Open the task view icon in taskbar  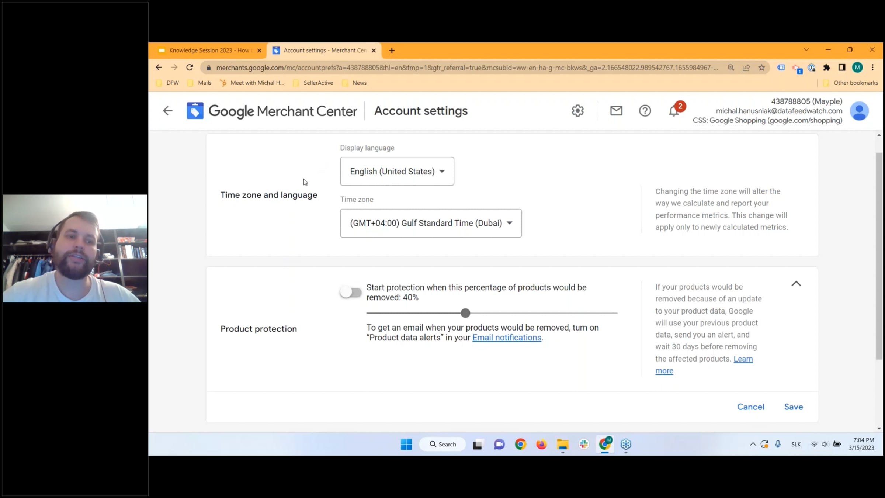click(x=478, y=444)
